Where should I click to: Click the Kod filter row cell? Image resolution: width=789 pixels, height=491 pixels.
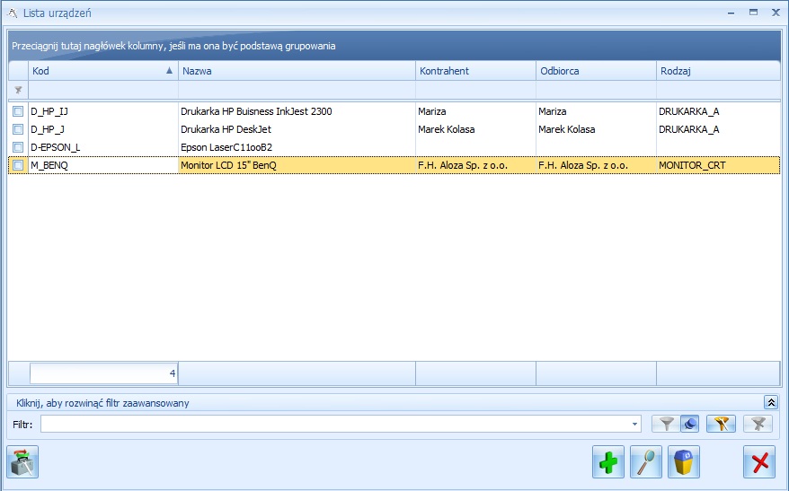[x=103, y=91]
